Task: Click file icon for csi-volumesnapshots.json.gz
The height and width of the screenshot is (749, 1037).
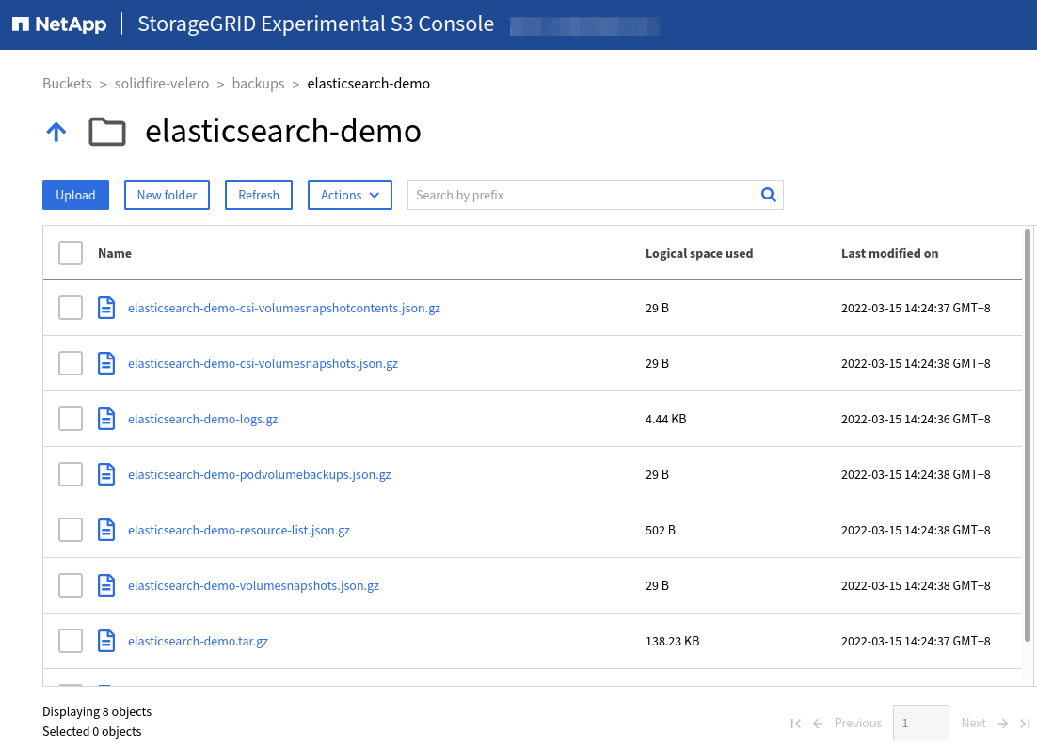Action: coord(106,363)
